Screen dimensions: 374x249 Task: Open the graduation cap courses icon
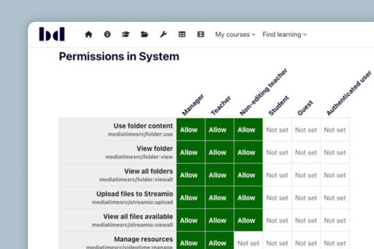[126, 35]
